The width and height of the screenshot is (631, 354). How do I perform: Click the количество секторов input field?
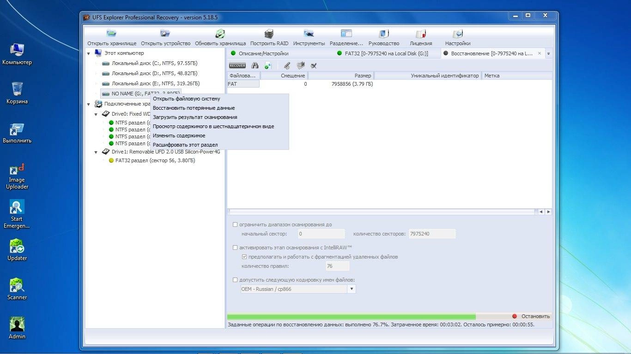431,234
